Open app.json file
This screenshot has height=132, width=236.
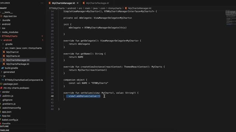pos(7,112)
